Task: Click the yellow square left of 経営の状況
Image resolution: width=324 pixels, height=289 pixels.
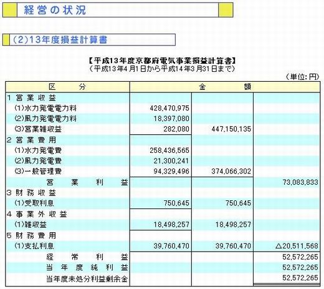Action: coord(9,10)
